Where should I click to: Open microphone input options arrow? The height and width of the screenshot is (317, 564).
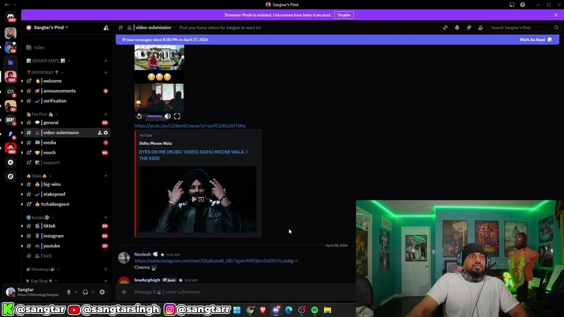(x=76, y=292)
